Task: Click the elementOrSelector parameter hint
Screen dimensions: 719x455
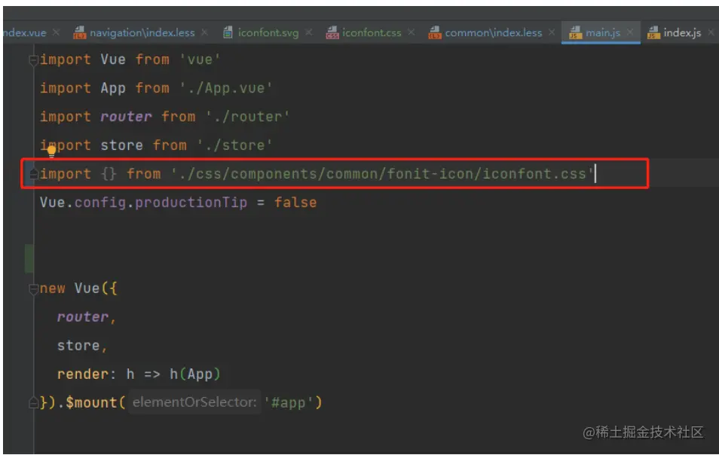Action: coord(194,402)
